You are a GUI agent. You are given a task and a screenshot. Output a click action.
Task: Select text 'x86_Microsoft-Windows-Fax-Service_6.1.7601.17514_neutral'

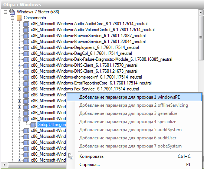click(85, 89)
